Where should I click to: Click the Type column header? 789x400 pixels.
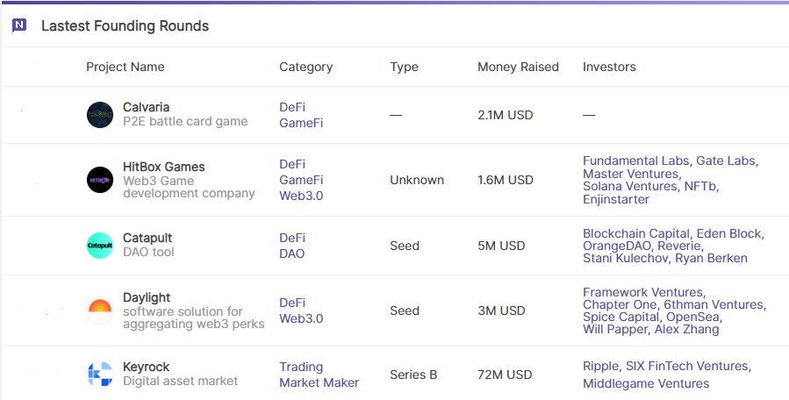(404, 67)
